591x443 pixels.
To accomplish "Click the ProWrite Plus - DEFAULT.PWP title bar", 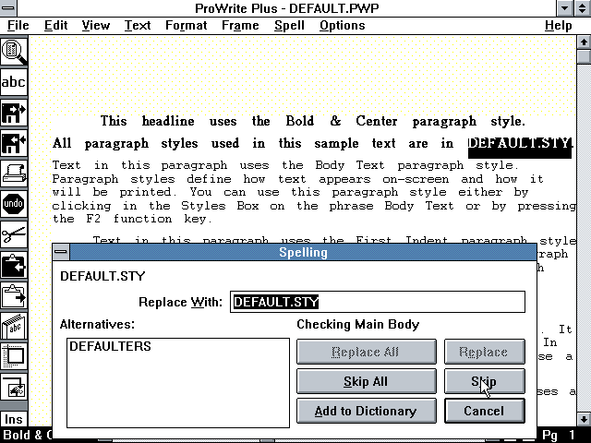I will click(x=287, y=8).
